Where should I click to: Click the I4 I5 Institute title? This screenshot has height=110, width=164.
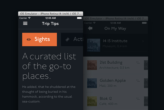115,41
